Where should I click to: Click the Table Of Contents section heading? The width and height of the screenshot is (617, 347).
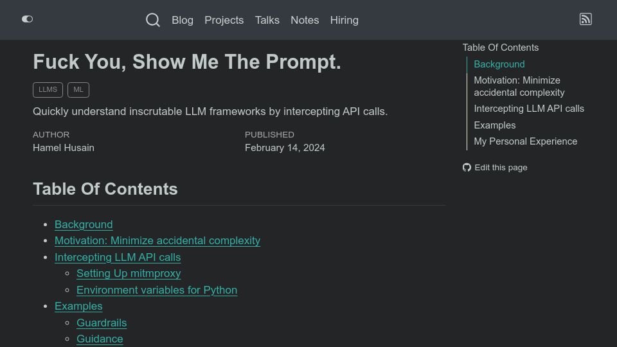click(x=105, y=189)
